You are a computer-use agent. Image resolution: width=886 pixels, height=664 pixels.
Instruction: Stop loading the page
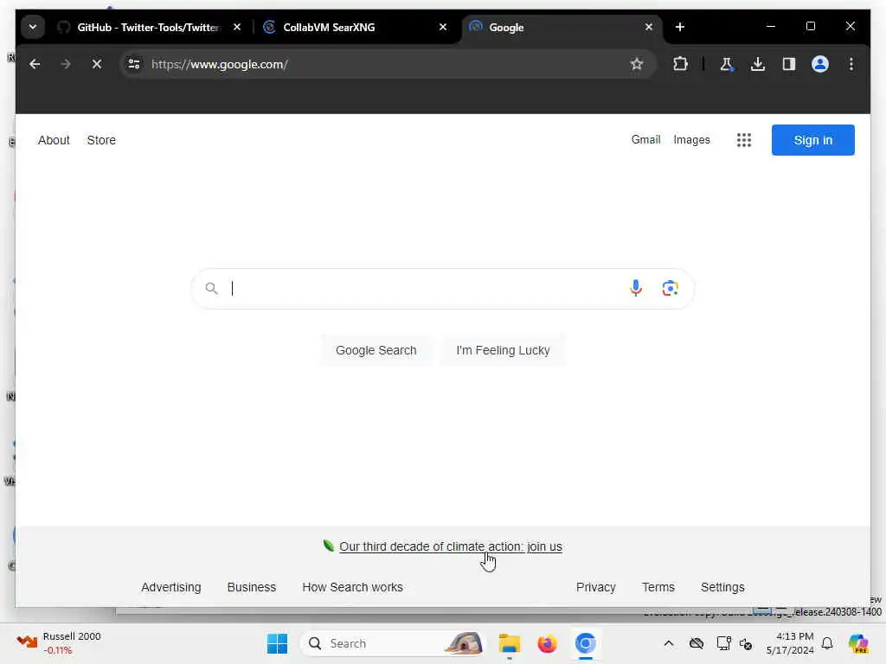97,64
